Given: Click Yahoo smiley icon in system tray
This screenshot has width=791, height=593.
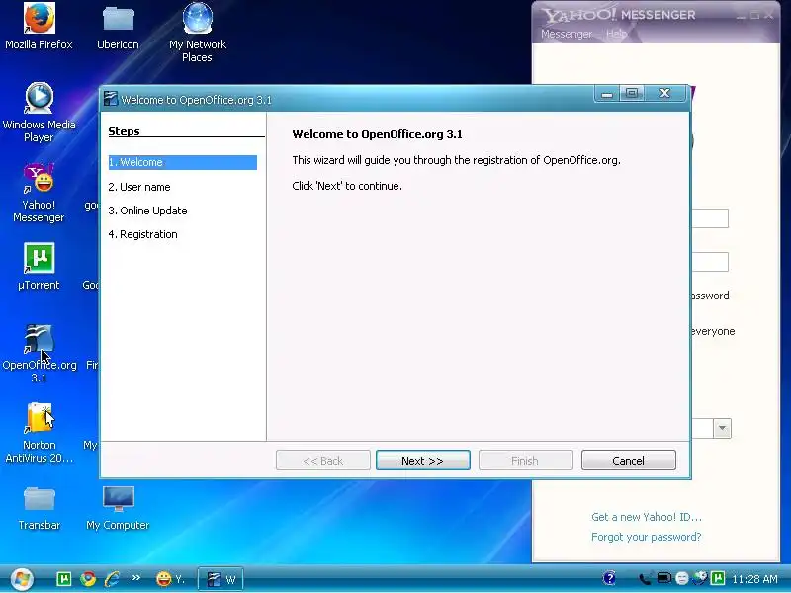Looking at the screenshot, I should (682, 578).
